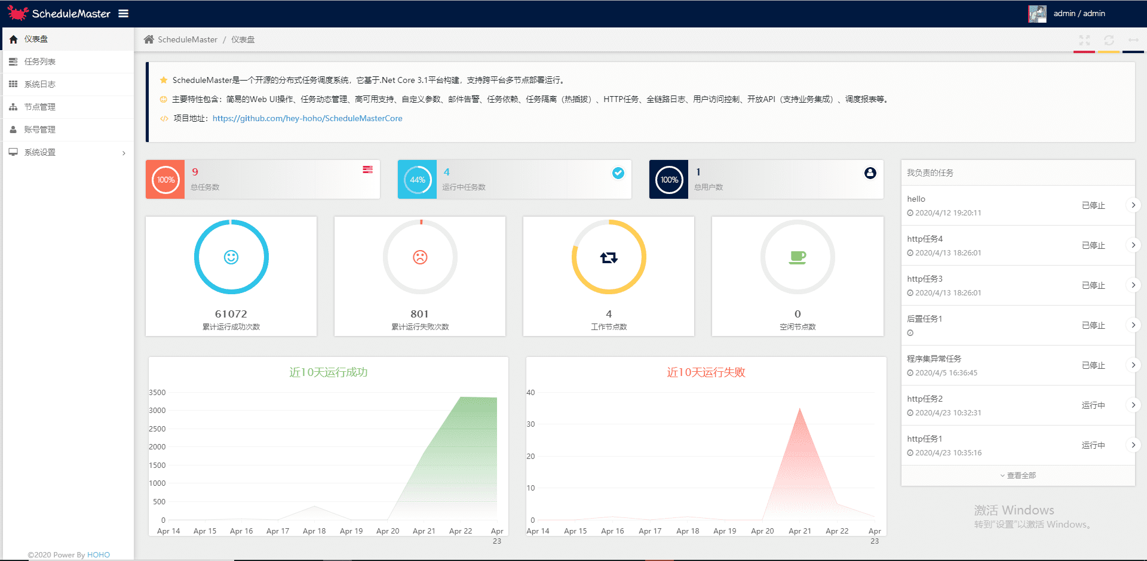The image size is (1147, 561).
Task: Click the checkmark icon on 运行中任务数 card
Action: [x=618, y=172]
